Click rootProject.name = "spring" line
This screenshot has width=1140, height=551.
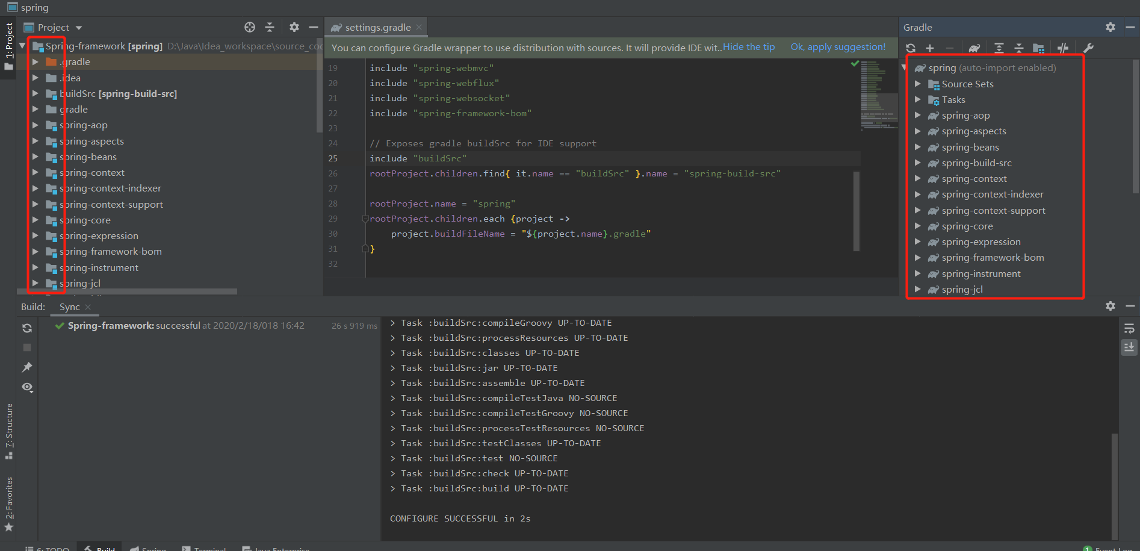[442, 204]
